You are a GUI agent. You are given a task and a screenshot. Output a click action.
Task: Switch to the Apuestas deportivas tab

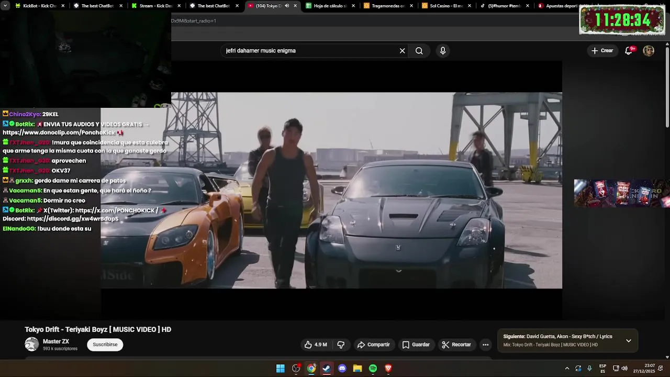(559, 6)
